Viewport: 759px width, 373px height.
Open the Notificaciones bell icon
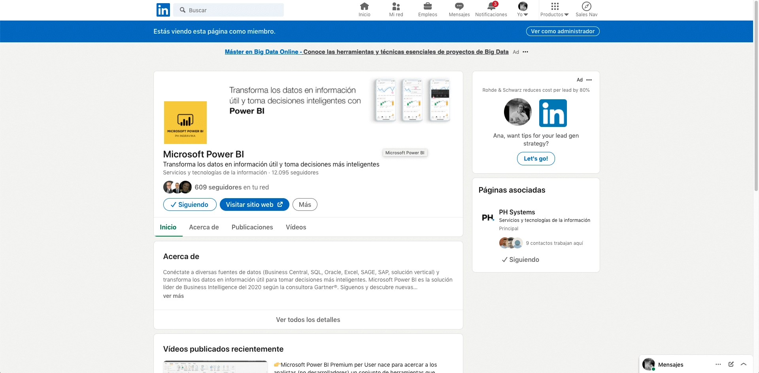(491, 7)
